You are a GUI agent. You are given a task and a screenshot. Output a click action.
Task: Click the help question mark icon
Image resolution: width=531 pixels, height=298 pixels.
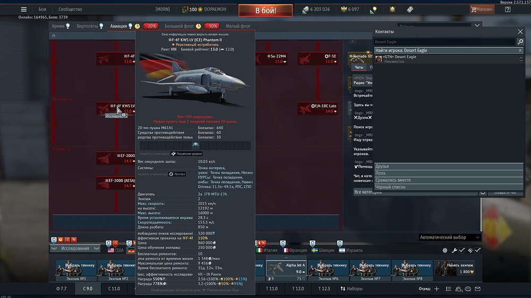click(507, 9)
